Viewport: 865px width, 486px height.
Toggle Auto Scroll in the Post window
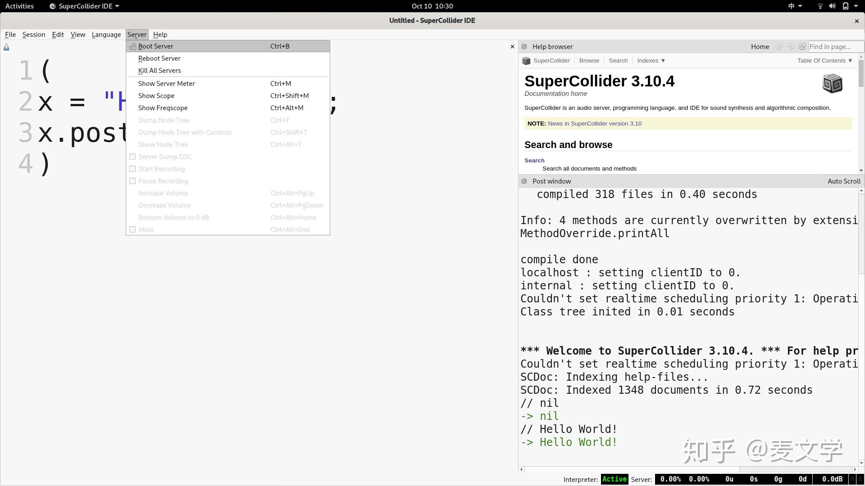843,181
